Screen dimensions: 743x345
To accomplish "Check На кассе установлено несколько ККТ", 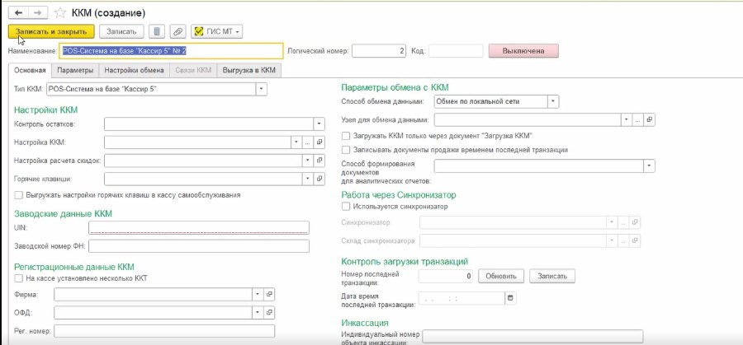I will (19, 278).
